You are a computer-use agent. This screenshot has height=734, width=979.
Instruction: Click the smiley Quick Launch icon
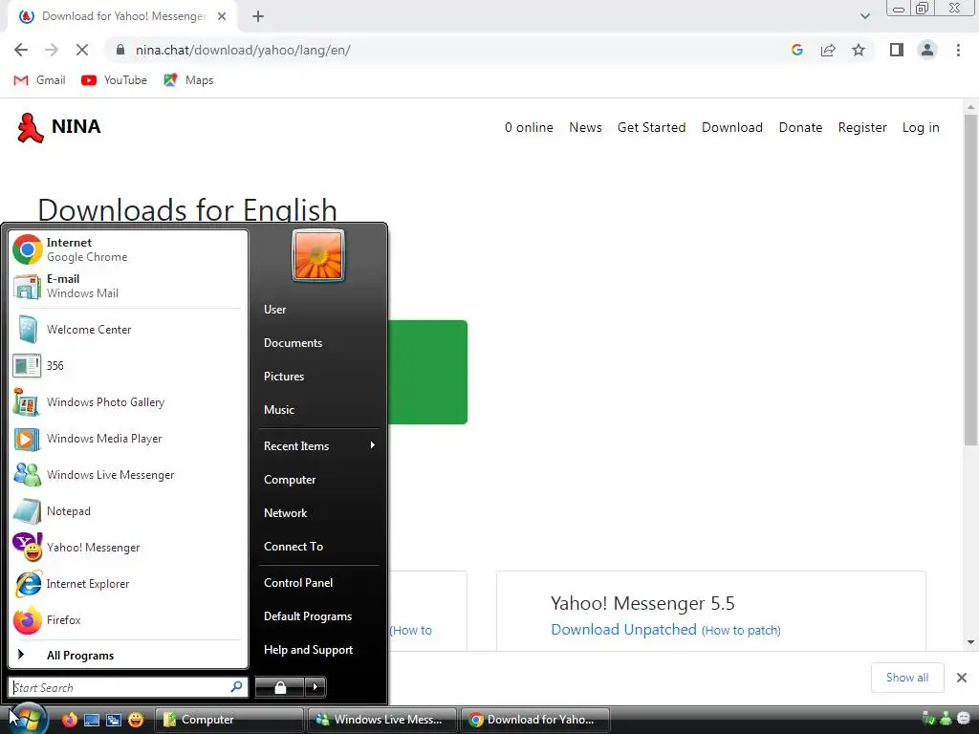(136, 720)
